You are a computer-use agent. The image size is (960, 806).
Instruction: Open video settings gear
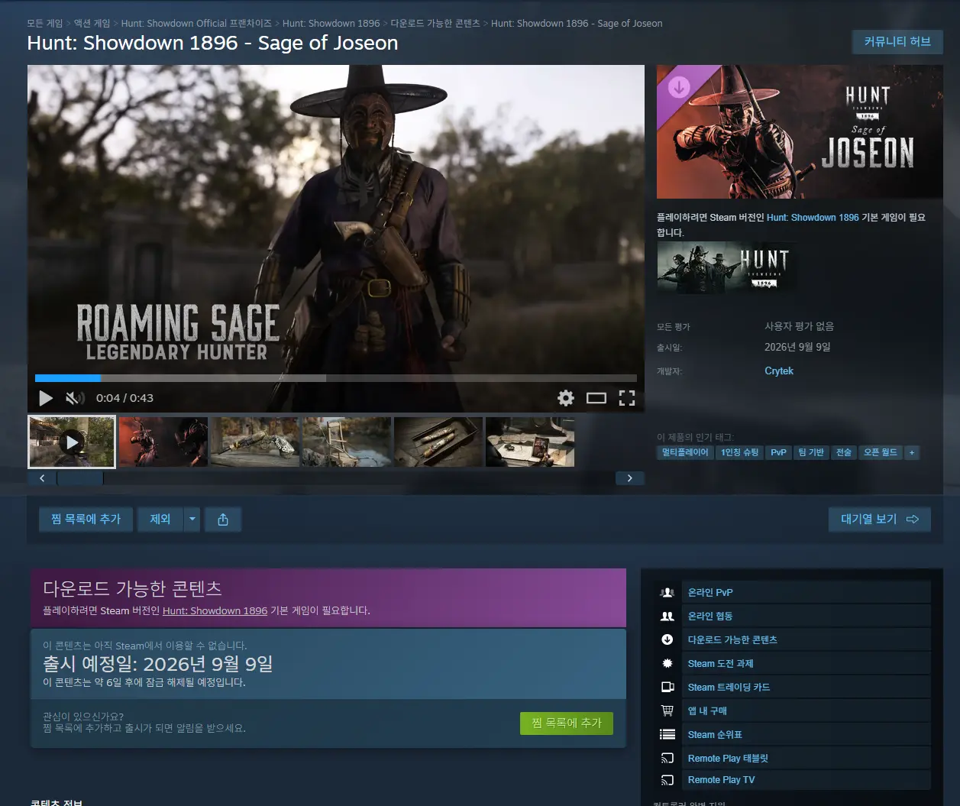click(x=566, y=398)
